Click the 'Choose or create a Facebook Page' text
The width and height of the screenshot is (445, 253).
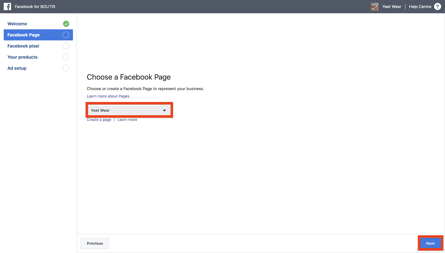pyautogui.click(x=145, y=89)
